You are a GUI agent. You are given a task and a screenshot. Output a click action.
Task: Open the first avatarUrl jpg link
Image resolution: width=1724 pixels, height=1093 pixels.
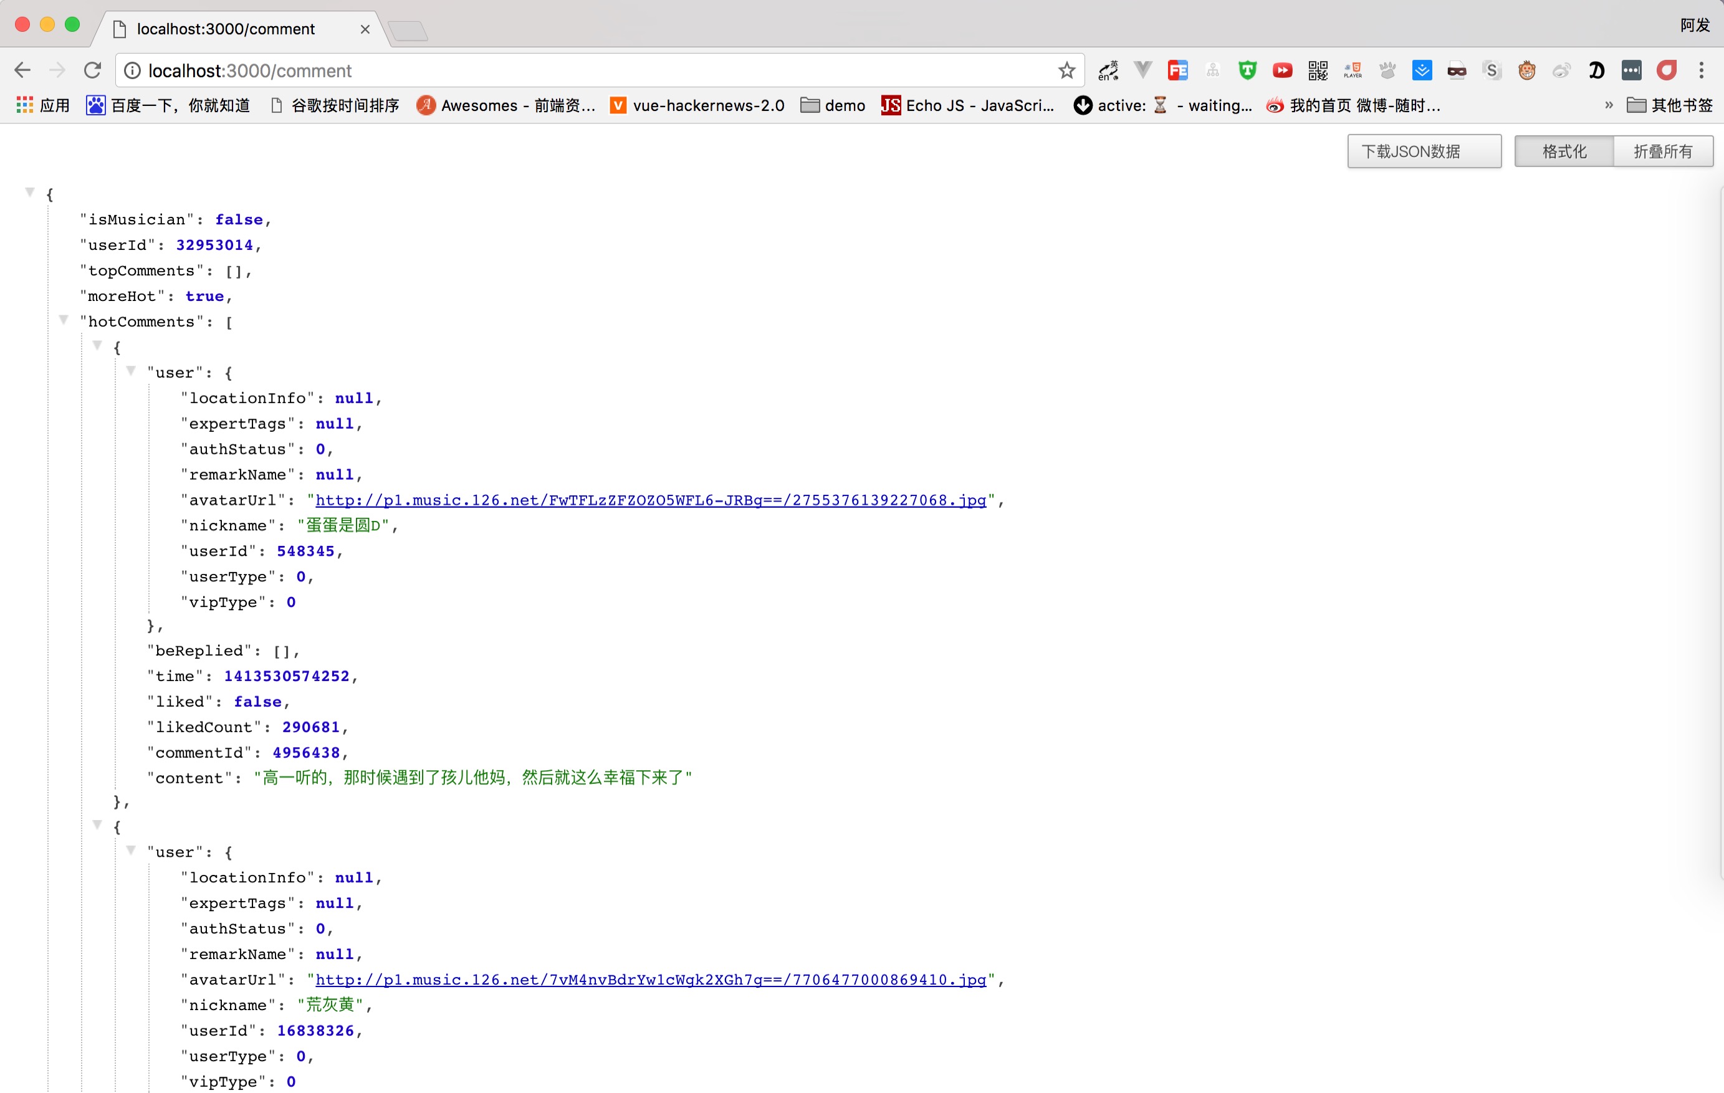[x=650, y=500]
